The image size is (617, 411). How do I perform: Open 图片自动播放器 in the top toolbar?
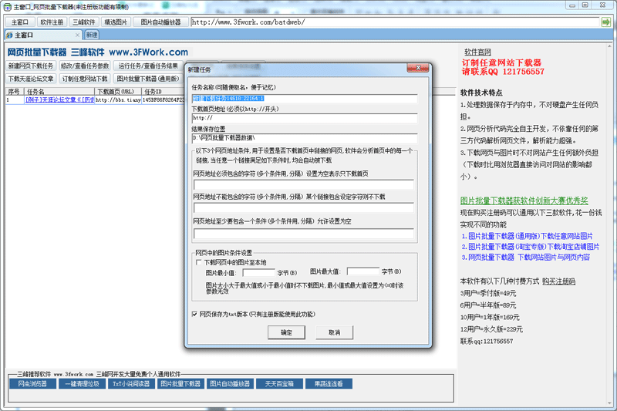(x=160, y=22)
